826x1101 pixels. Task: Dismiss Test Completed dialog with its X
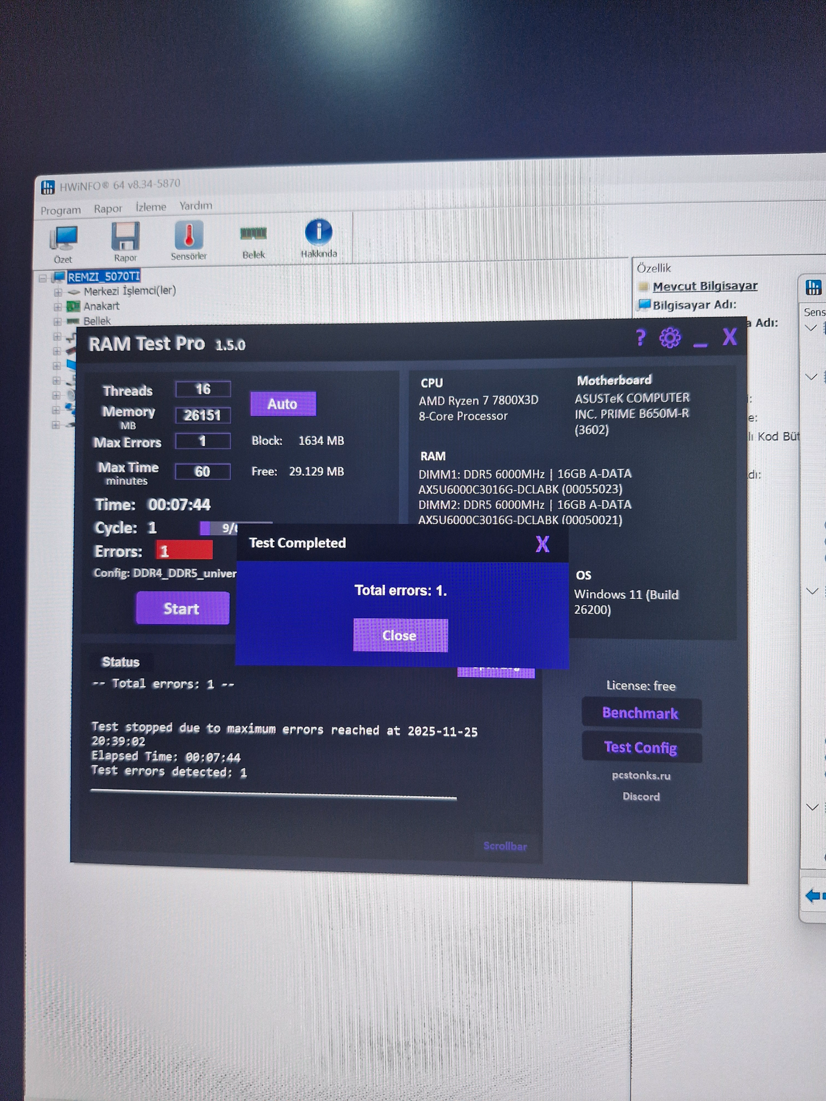coord(543,544)
